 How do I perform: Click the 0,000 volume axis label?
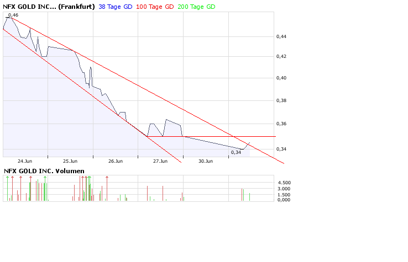click(284, 200)
